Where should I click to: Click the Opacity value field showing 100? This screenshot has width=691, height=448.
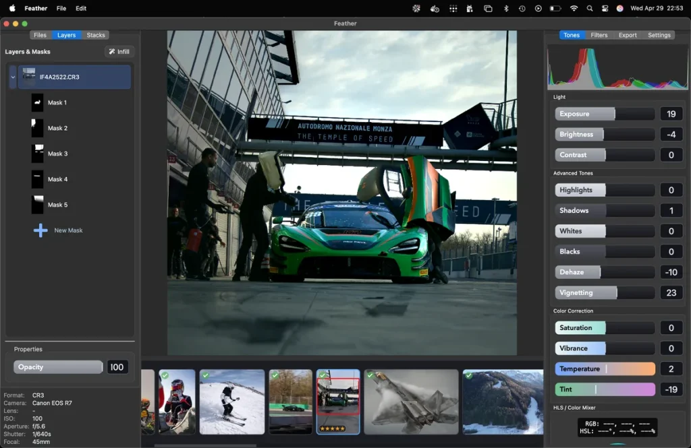click(117, 367)
